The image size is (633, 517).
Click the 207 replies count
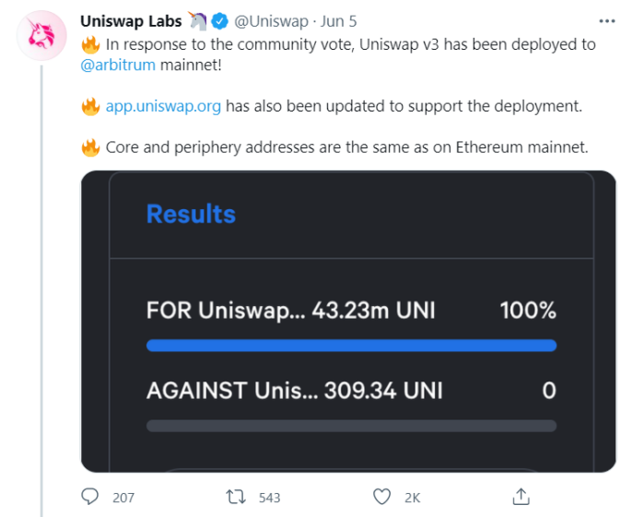pyautogui.click(x=123, y=498)
